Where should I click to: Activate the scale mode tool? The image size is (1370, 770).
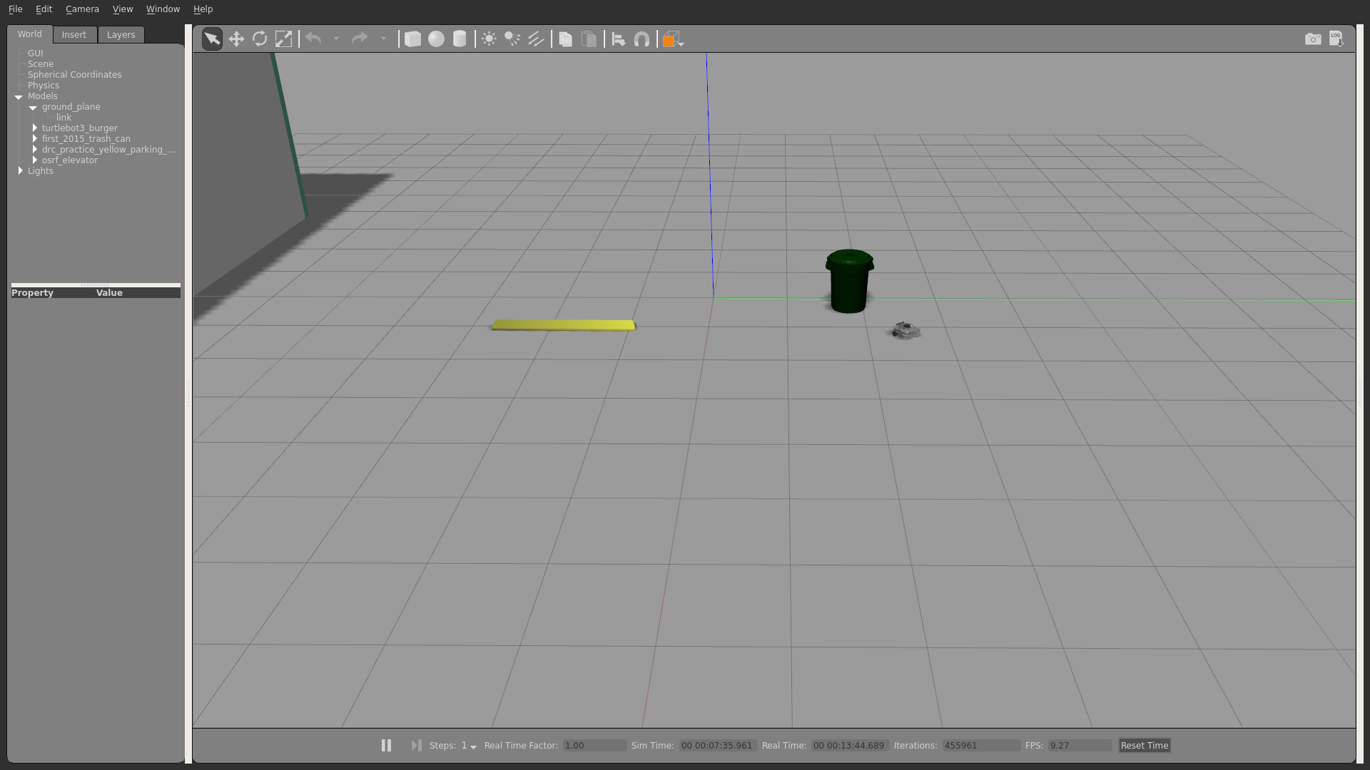[x=283, y=39]
